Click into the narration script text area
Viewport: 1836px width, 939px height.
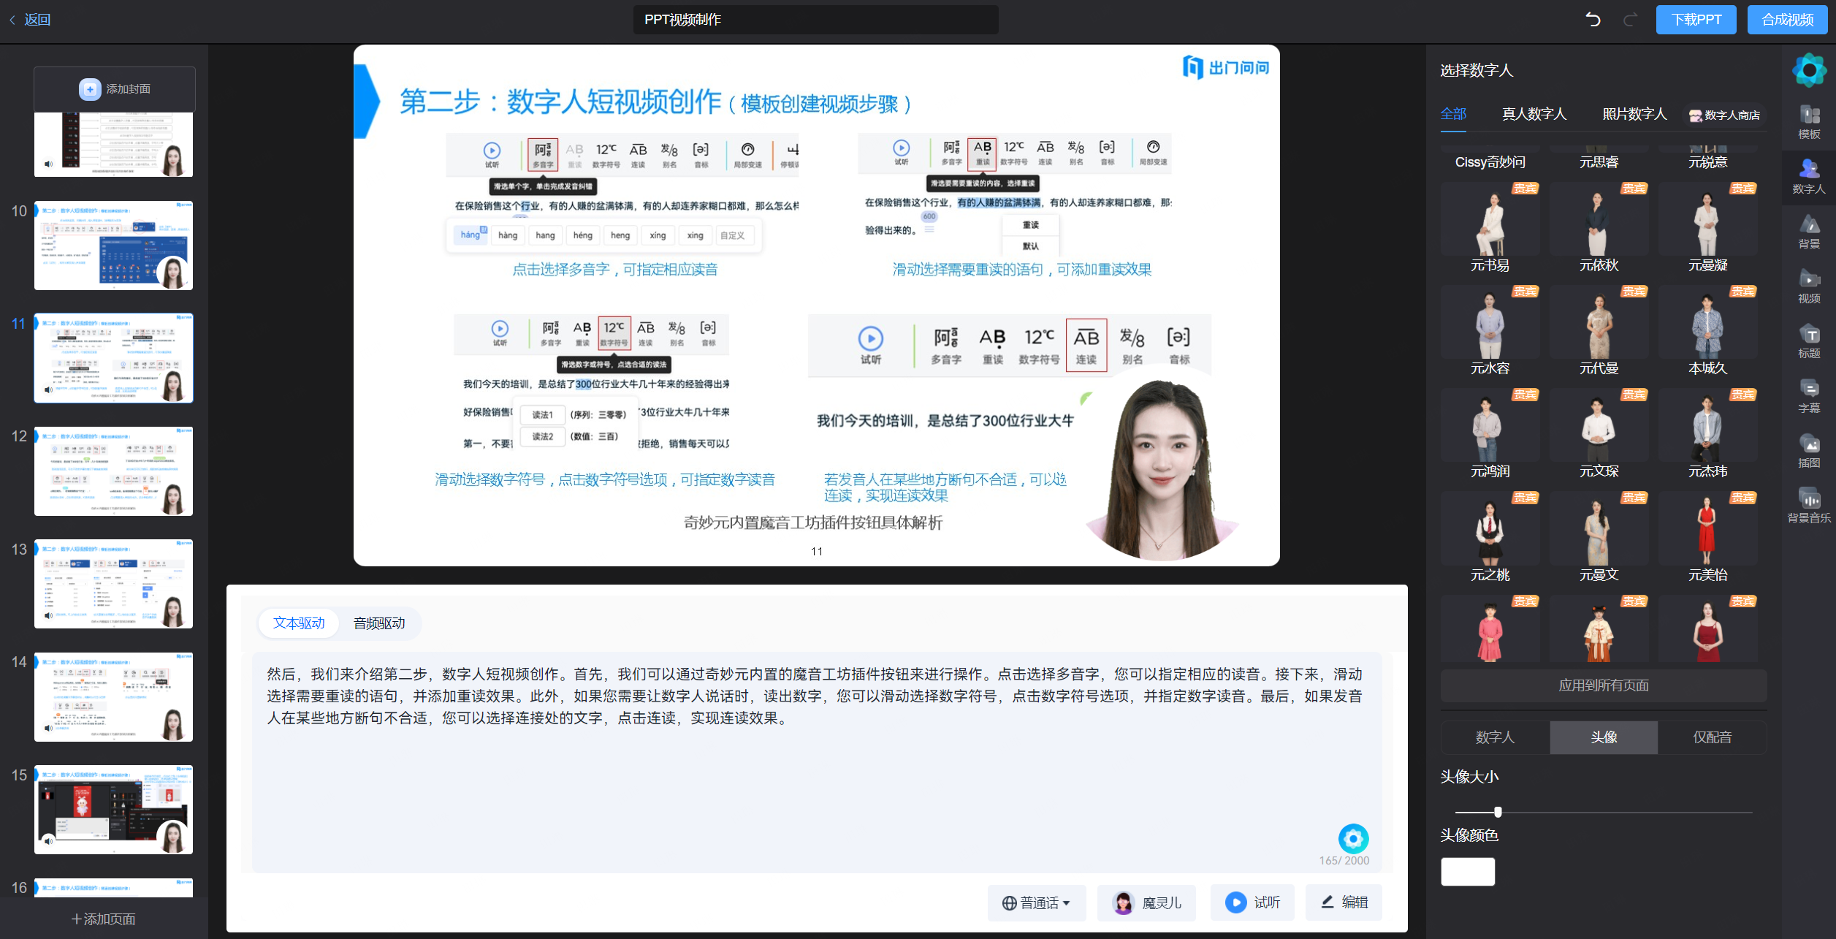[817, 761]
